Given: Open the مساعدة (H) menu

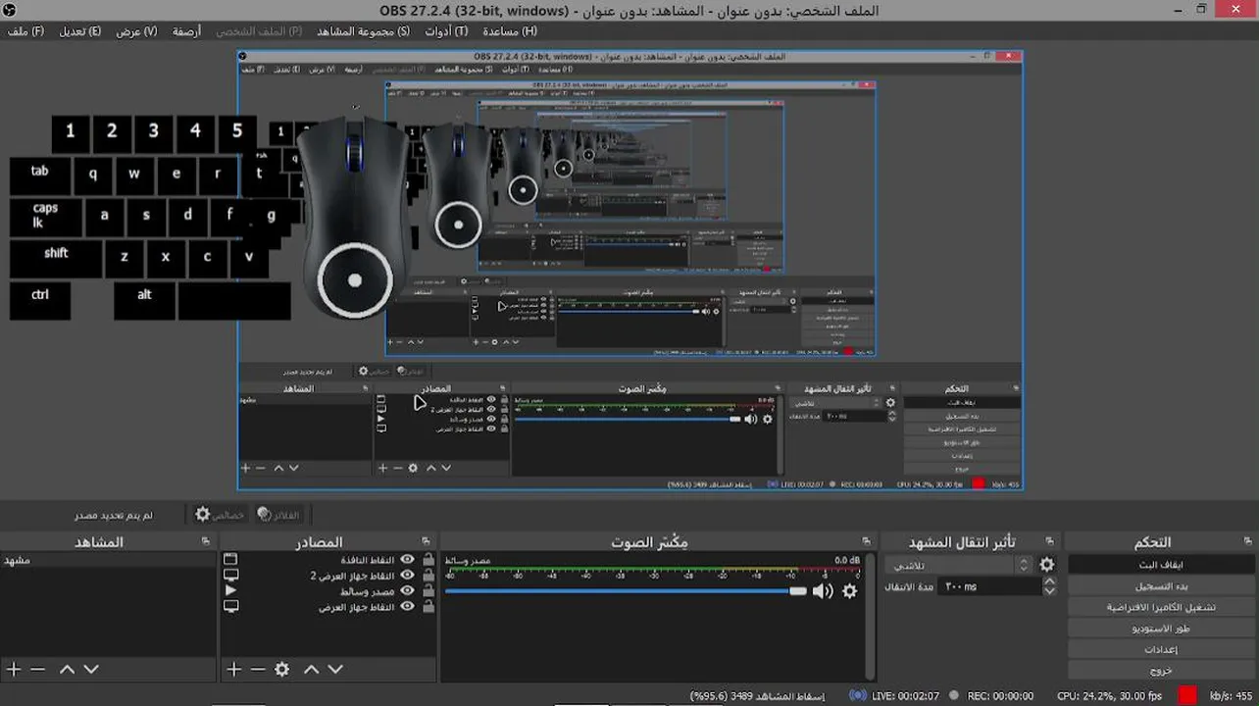Looking at the screenshot, I should [x=510, y=31].
